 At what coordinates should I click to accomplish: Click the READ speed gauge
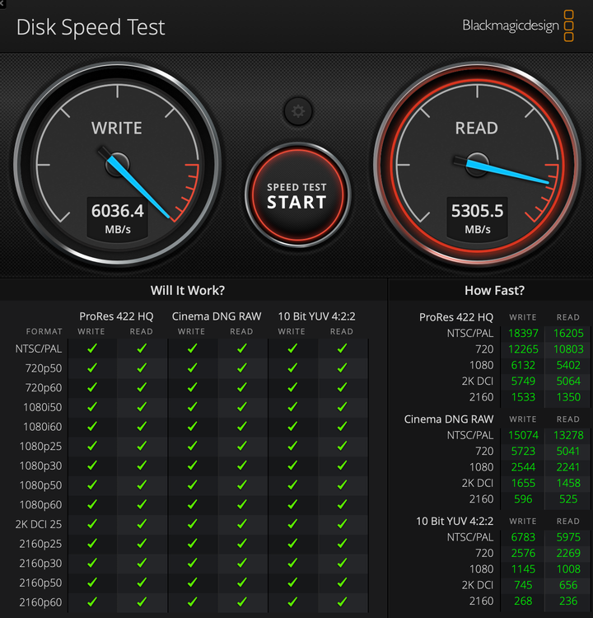click(x=477, y=164)
